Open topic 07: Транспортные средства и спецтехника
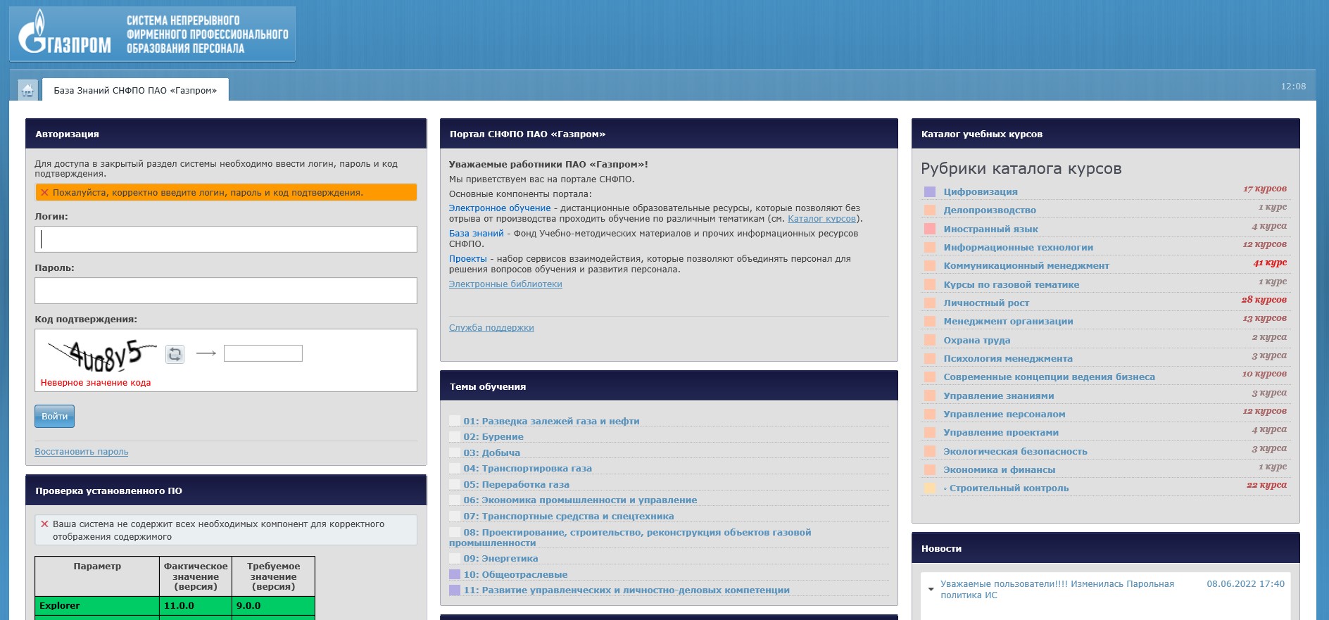This screenshot has height=620, width=1329. coord(569,517)
